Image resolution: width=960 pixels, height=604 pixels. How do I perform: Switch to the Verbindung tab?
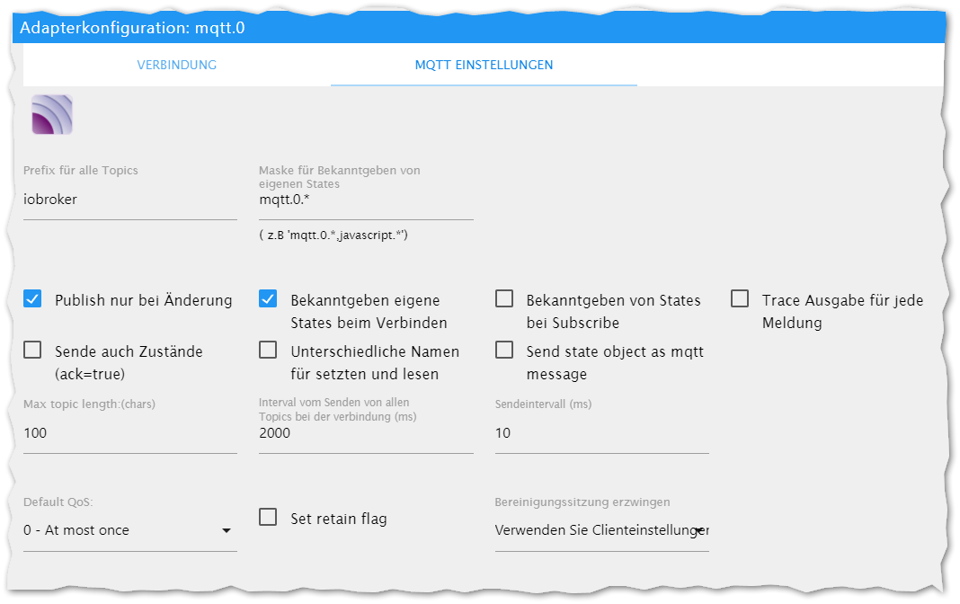[x=176, y=65]
